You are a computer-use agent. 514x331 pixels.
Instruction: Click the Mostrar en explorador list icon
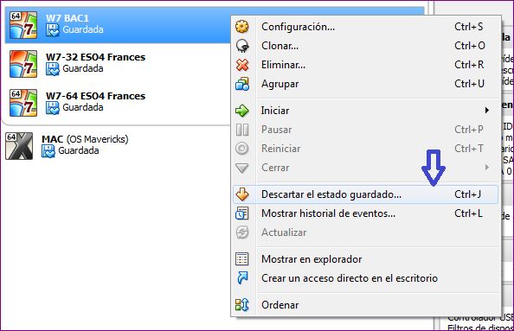click(242, 259)
